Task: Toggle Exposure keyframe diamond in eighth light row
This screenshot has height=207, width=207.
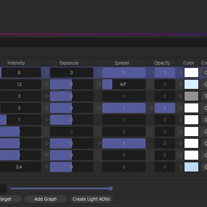Action: 47,155
